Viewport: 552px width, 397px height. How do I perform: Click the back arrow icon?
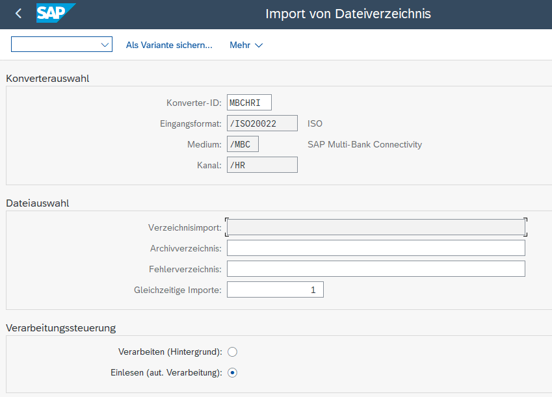tap(18, 14)
